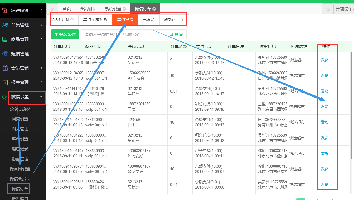This screenshot has height=200, width=354.
Task: Click the 会员管理 member icon
Action: [x=5, y=25]
